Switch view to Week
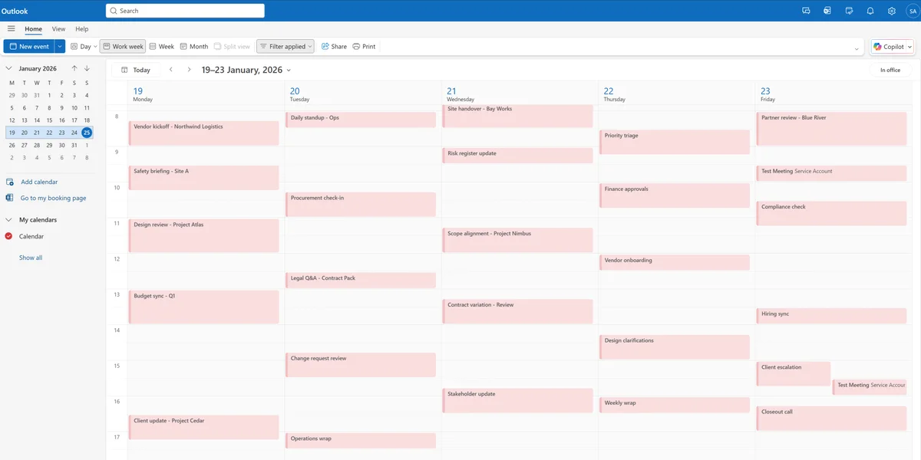 161,46
